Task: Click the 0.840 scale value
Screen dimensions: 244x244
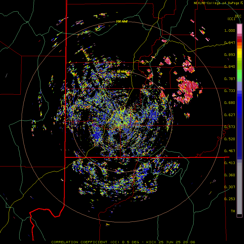Action: pos(230,67)
